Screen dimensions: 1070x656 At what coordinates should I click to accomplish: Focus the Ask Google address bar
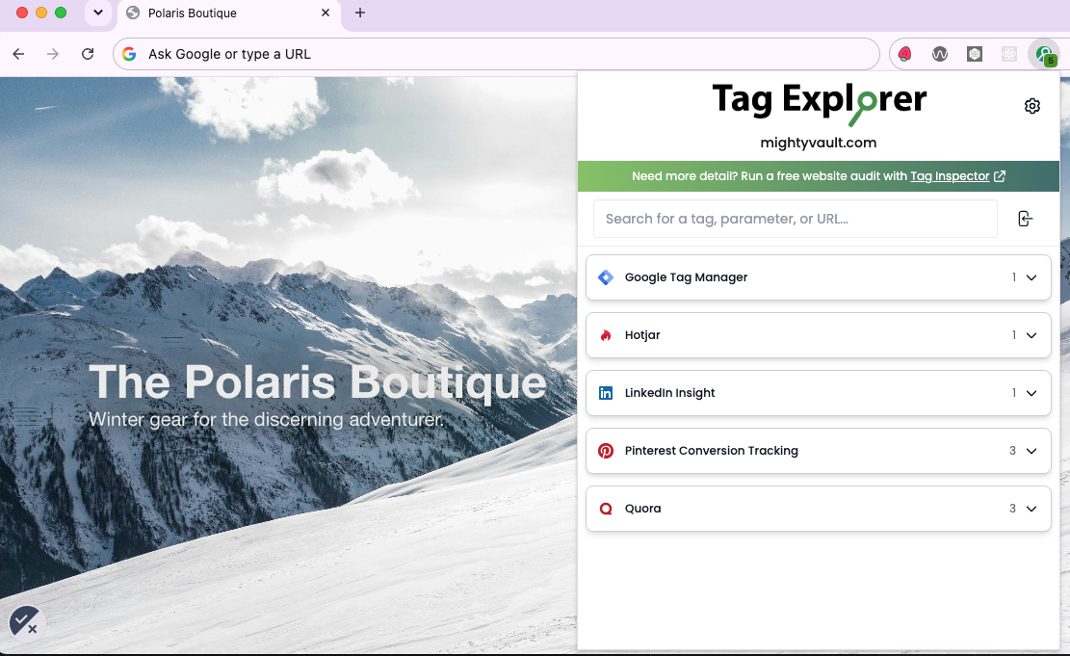[x=496, y=54]
